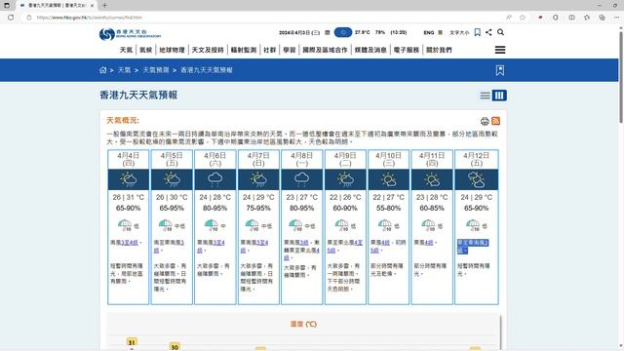This screenshot has height=351, width=624.
Task: Close the 香港九天天氣預報 browser tab
Action: tap(92, 6)
